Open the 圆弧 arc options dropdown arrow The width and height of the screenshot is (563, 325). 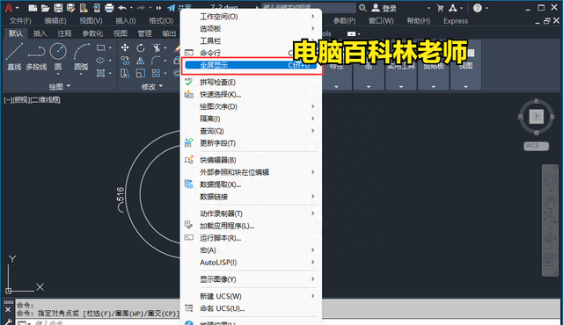(81, 74)
